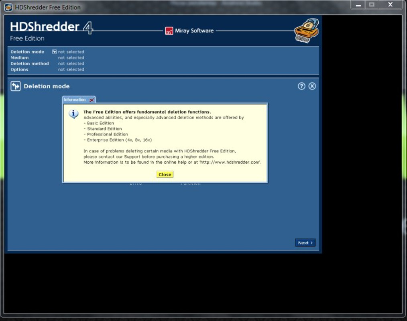Click the 'Free Edition' subtitle under logo
The width and height of the screenshot is (407, 321).
click(27, 39)
